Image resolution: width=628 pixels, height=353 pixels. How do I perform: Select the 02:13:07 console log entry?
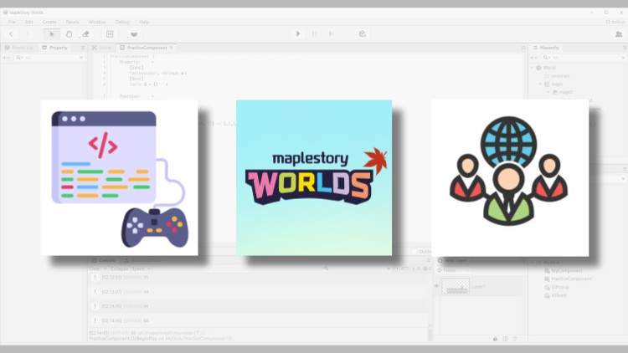[x=259, y=292]
